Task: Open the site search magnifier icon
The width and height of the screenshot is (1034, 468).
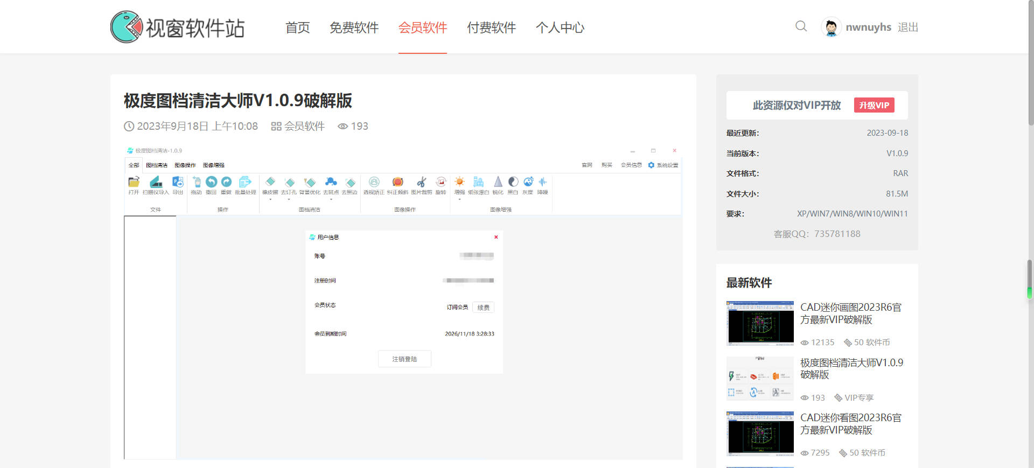Action: coord(801,26)
